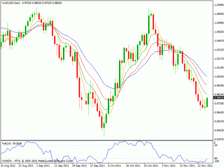Image resolution: width=224 pixels, height=168 pixels.
Task: Click the 11 Sep 2011 date label
Action: click(62, 166)
